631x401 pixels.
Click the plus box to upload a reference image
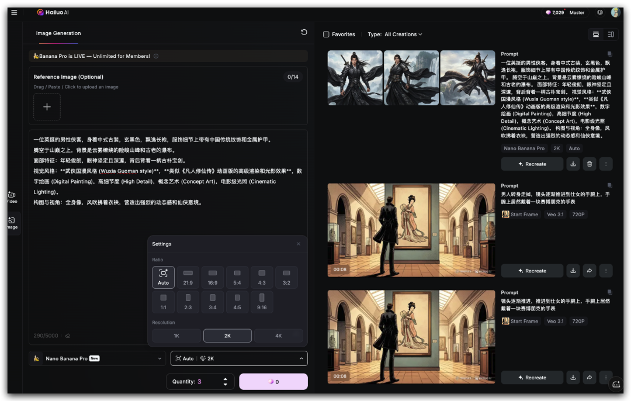47,107
